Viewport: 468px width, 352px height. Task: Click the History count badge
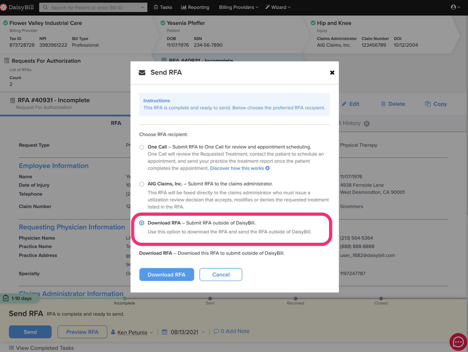[367, 124]
